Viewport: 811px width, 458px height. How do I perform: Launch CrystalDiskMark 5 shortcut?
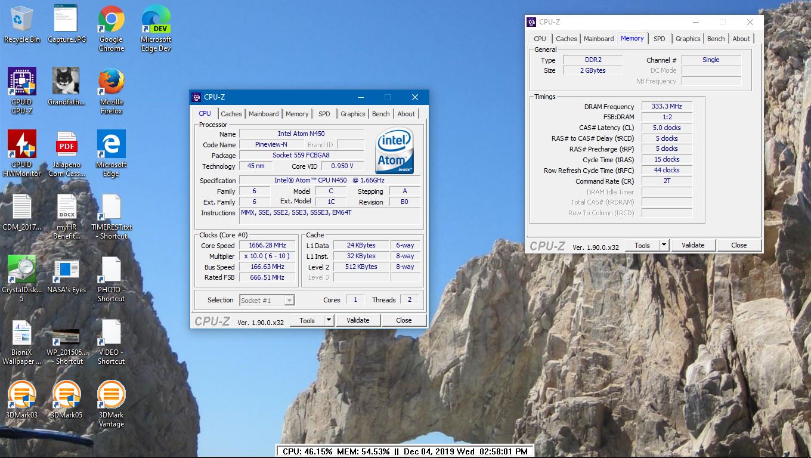[22, 278]
